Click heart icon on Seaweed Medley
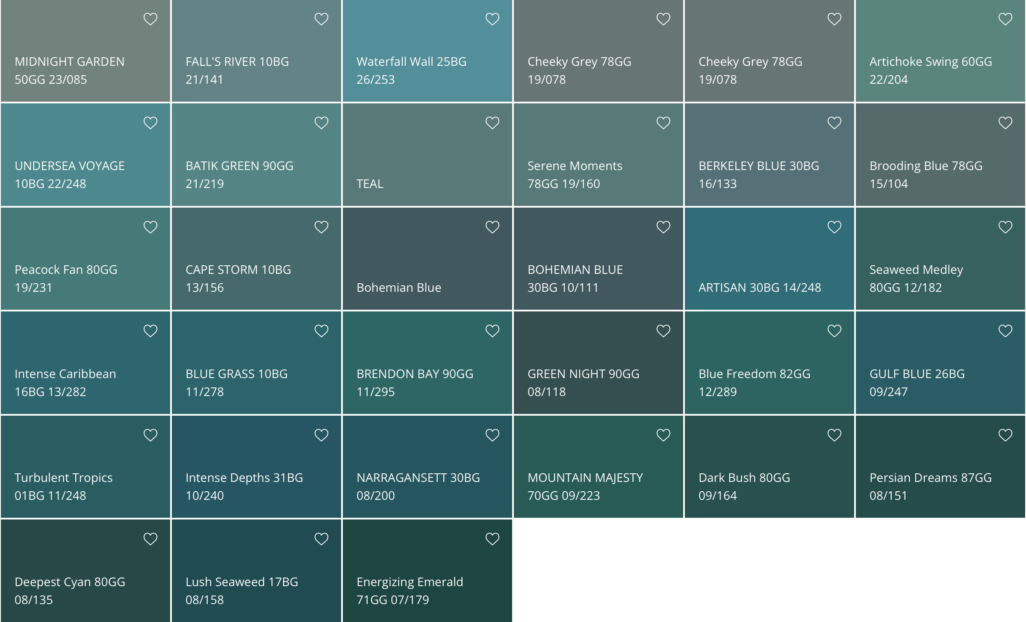 pyautogui.click(x=1005, y=227)
